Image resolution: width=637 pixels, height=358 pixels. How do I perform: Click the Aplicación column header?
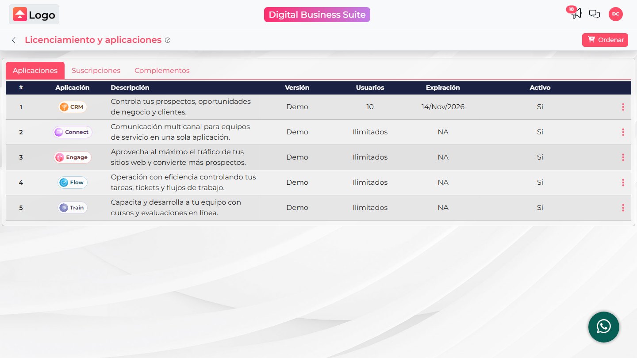pyautogui.click(x=73, y=88)
